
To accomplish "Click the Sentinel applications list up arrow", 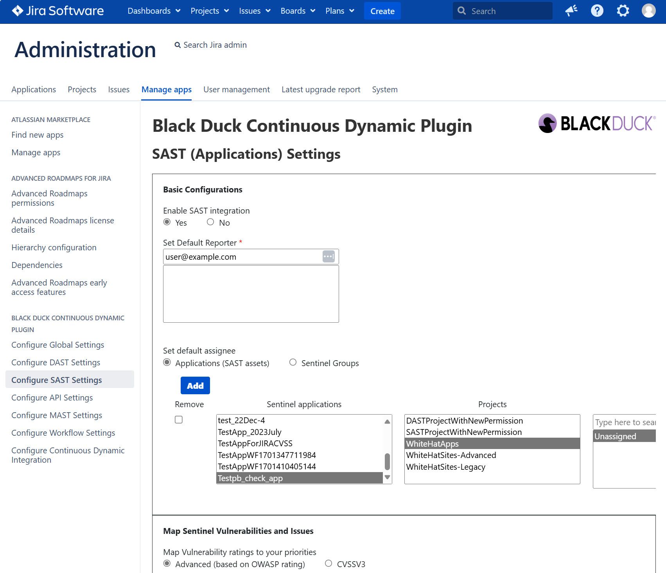I will click(x=387, y=422).
